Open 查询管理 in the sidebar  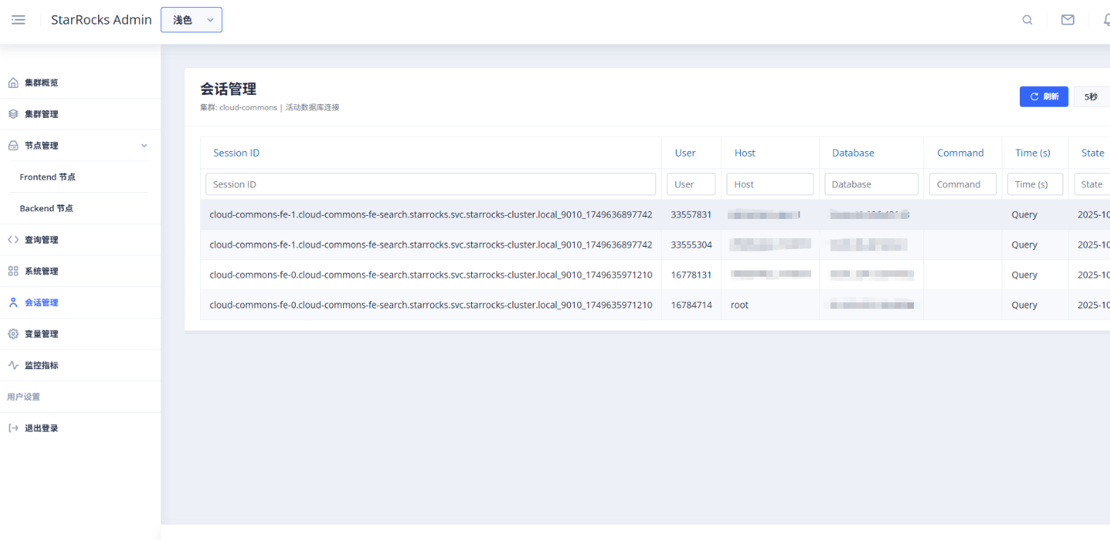[41, 240]
